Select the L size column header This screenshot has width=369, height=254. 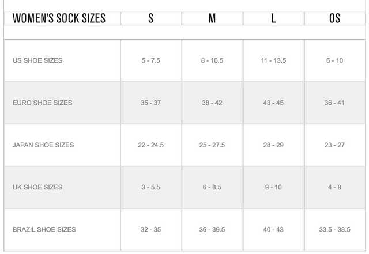[x=273, y=18]
